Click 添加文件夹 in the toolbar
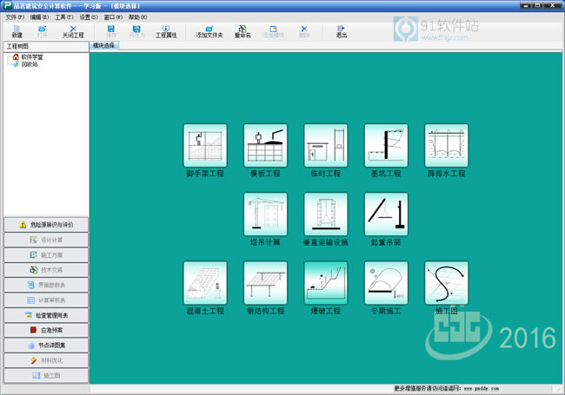Viewport: 565px width, 395px height. point(209,32)
